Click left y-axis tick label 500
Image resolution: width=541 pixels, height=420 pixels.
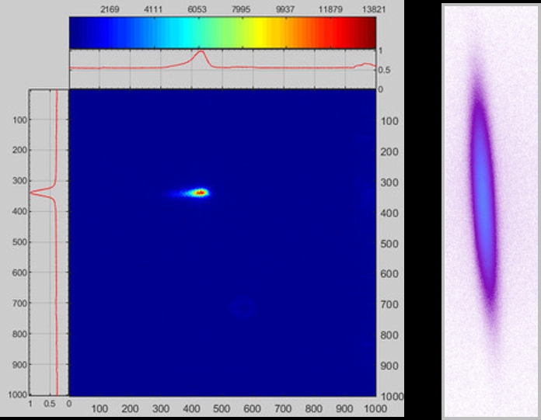[x=20, y=242]
